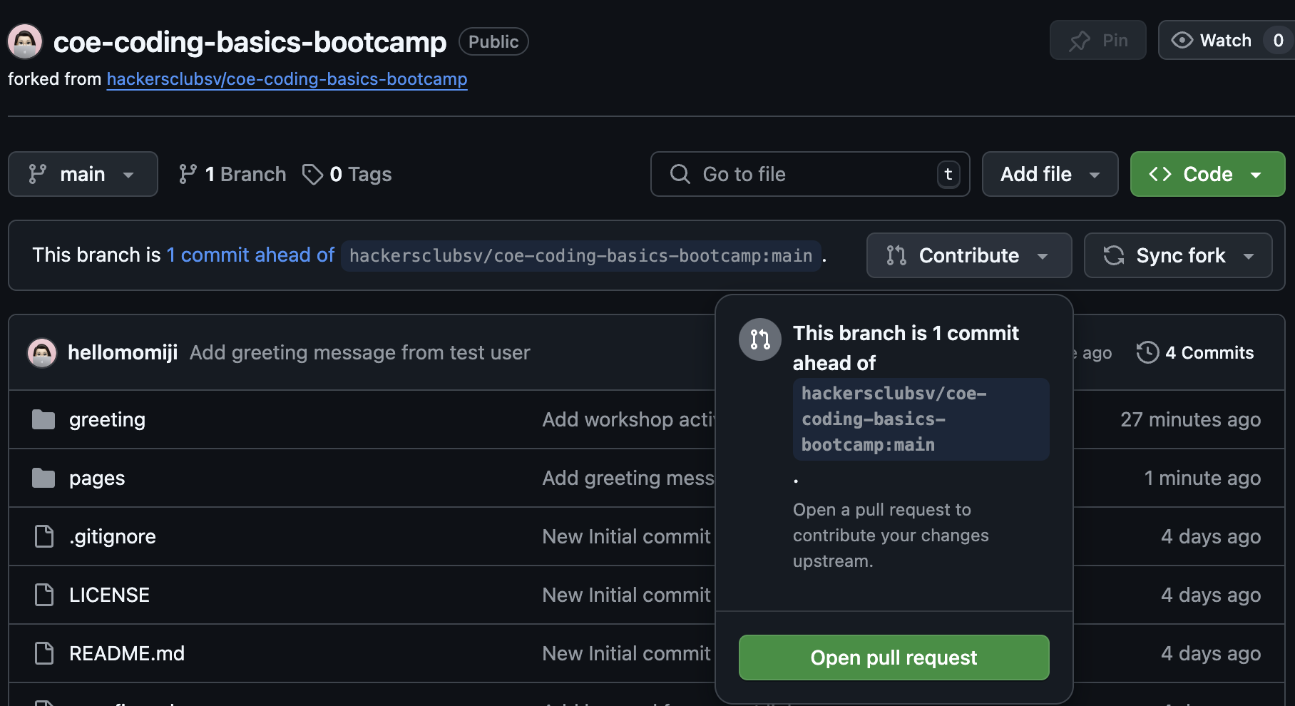Expand the Add file dropdown

click(1050, 174)
